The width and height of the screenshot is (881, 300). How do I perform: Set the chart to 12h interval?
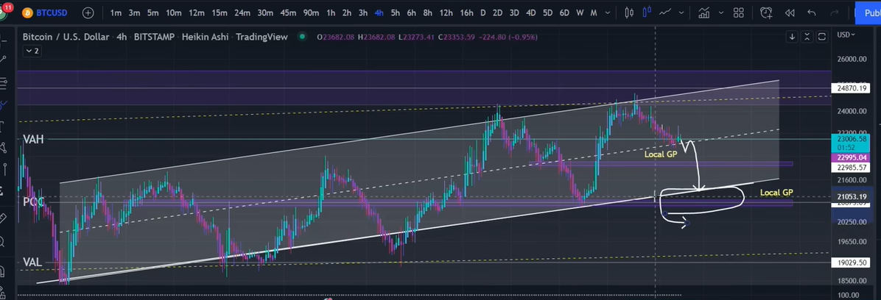[446, 12]
